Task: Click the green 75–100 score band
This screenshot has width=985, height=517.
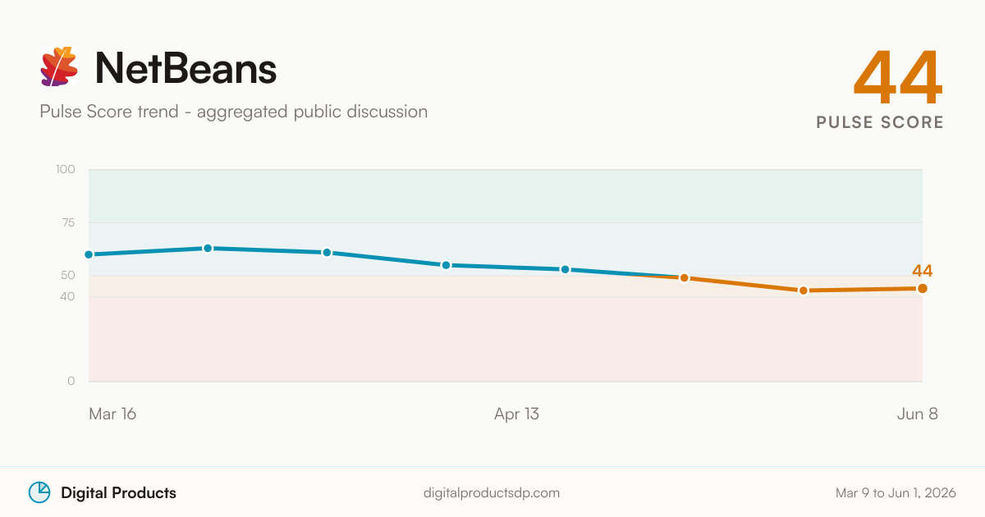Action: pos(506,196)
